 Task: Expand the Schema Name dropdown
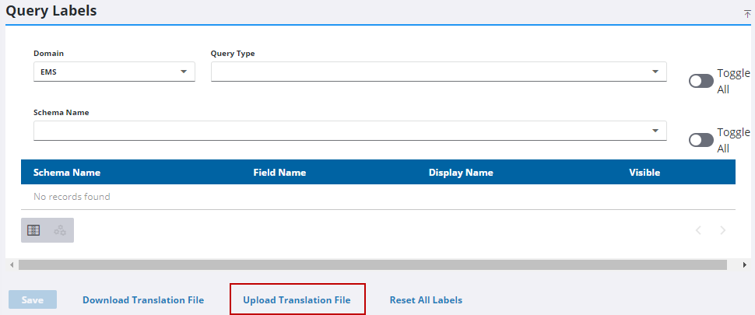(x=349, y=131)
